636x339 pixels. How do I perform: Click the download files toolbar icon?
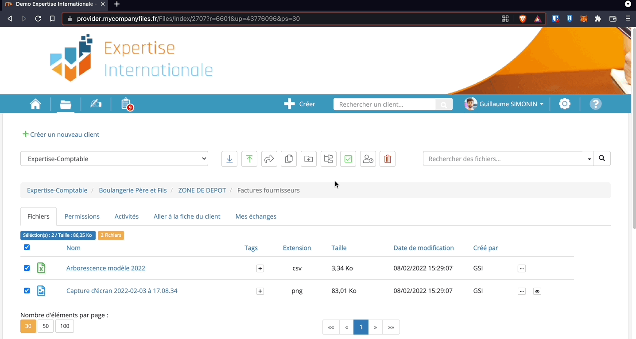pos(229,159)
